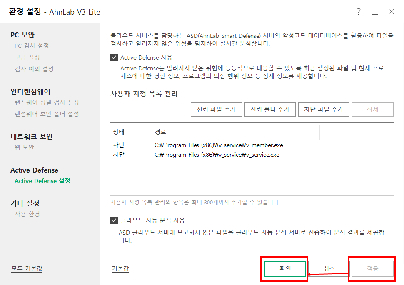Click the PC 보안 section heading
404x285 pixels.
(22, 35)
